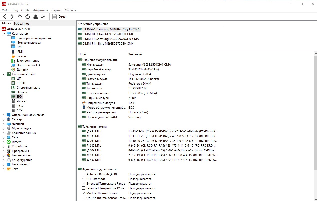317x201 pixels.
Task: Collapse the Системная плата tree node
Action: (4, 74)
